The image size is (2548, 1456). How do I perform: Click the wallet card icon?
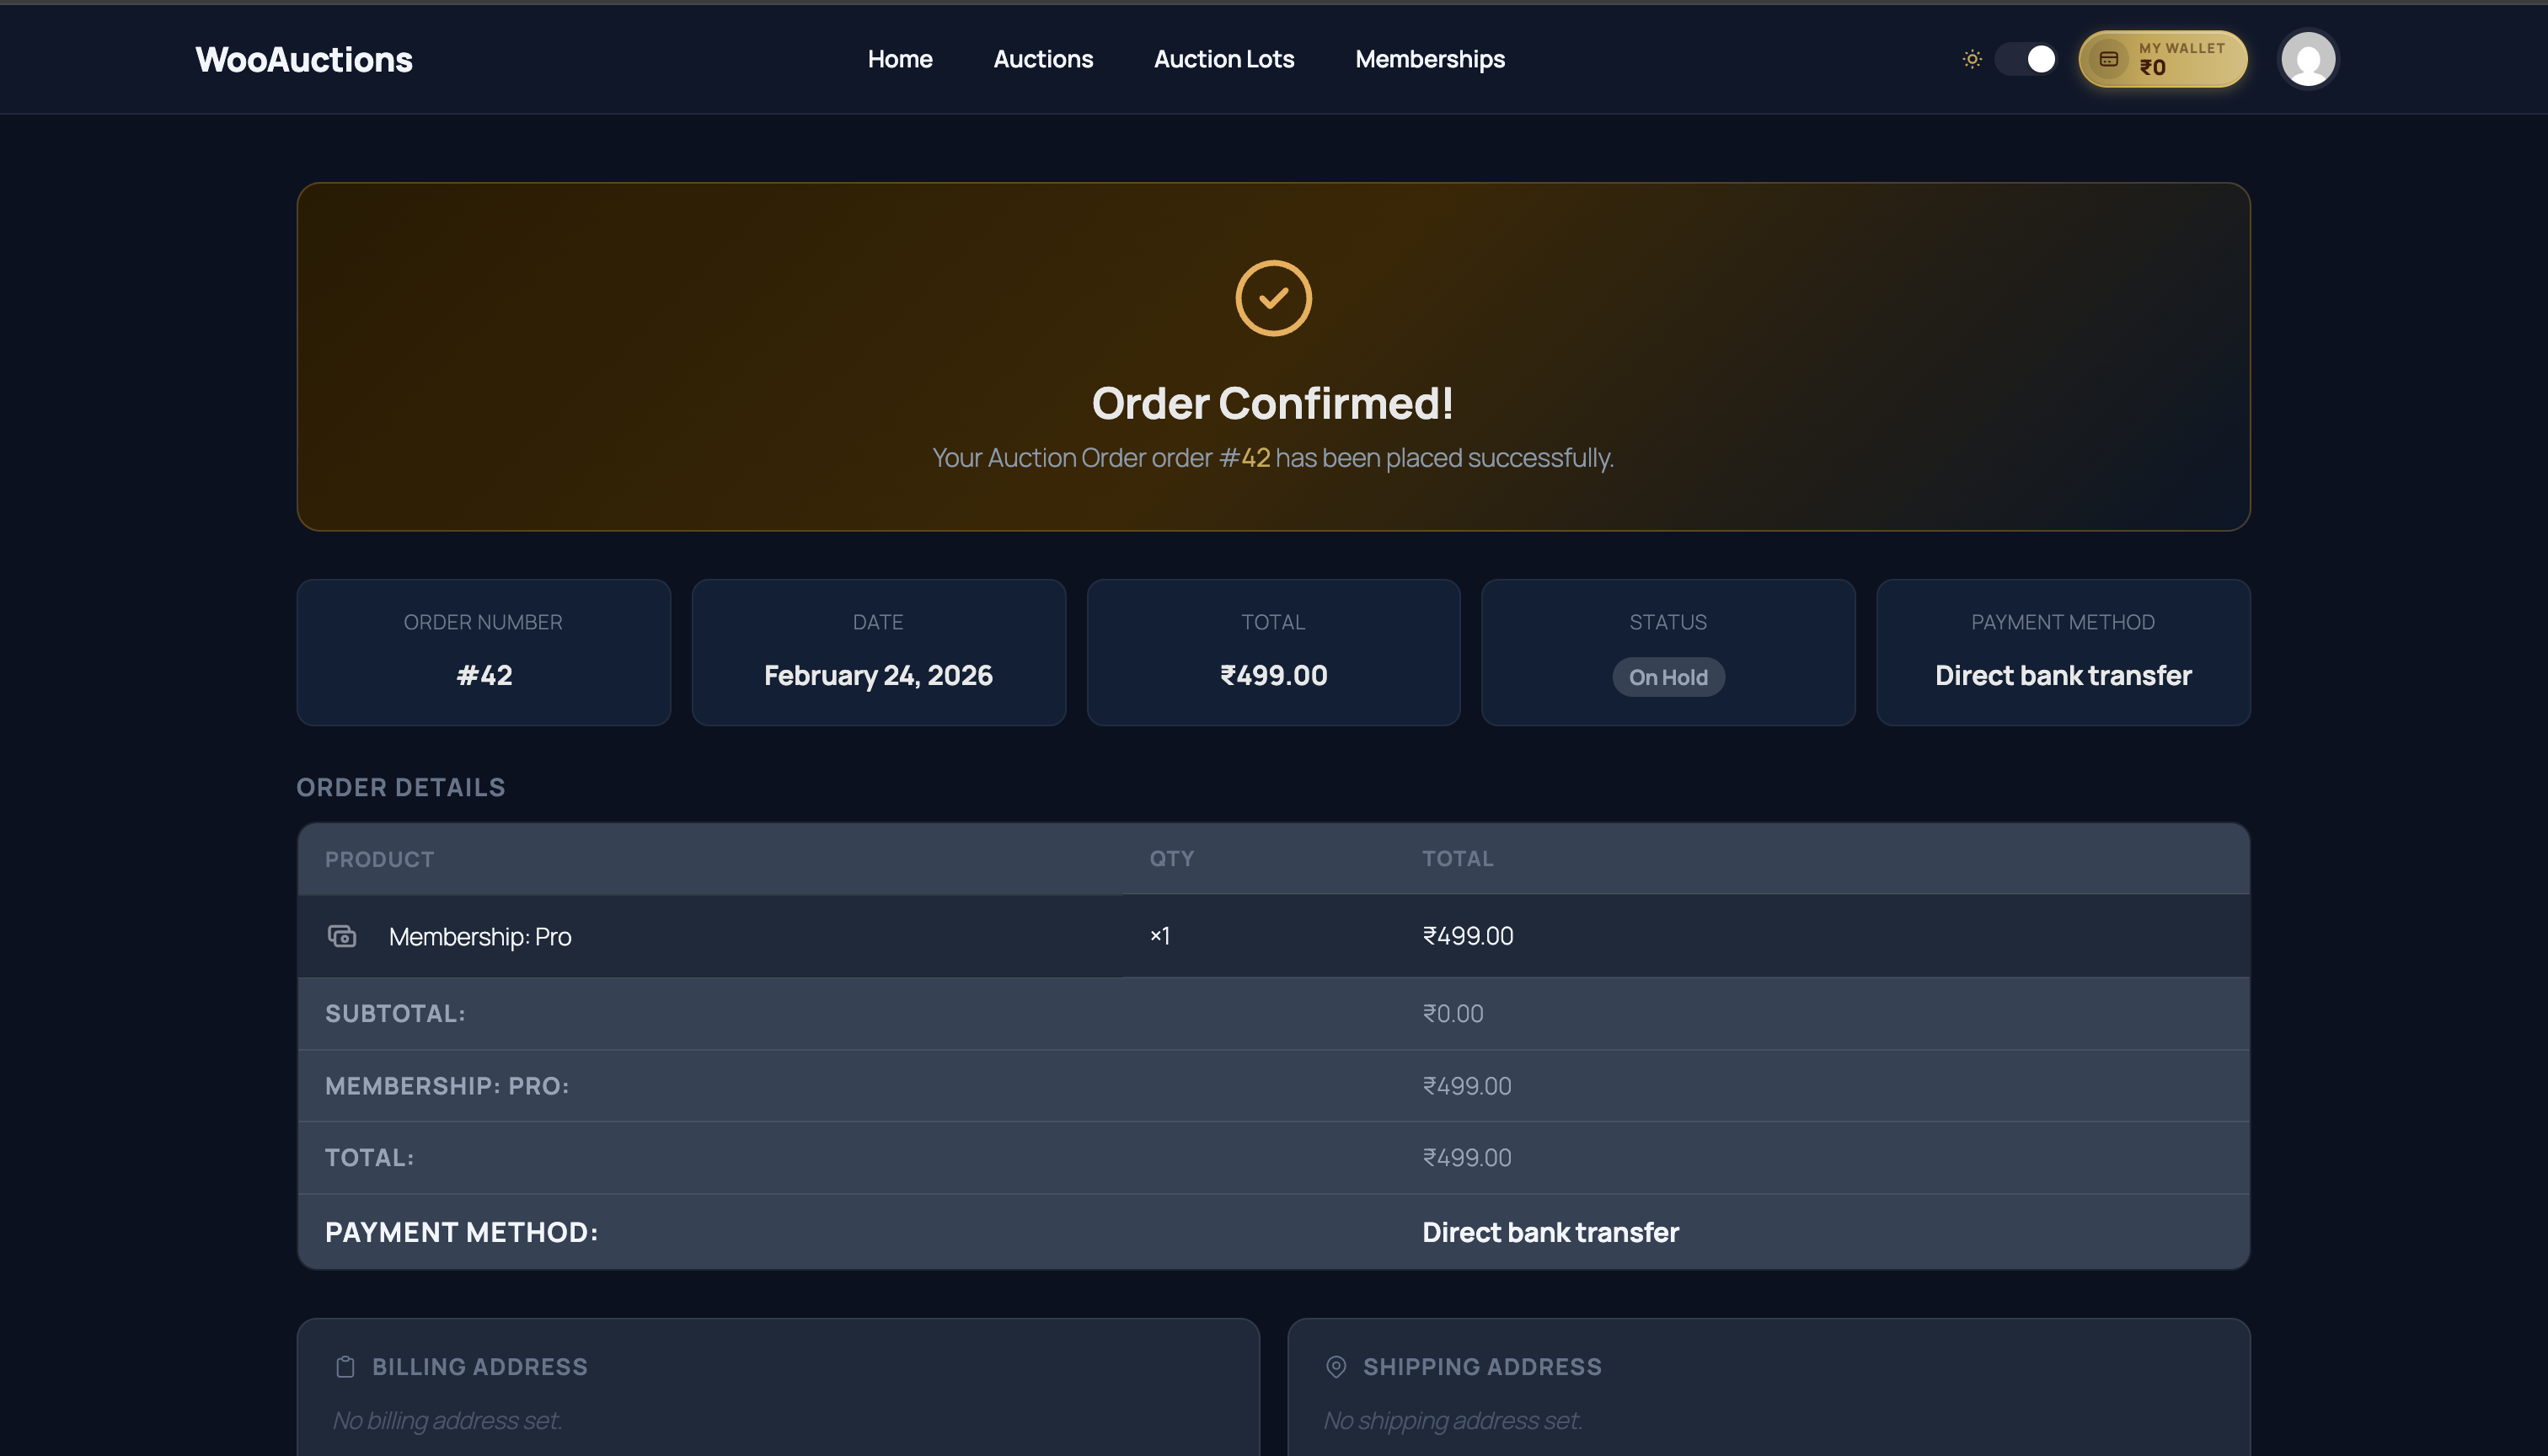2108,59
